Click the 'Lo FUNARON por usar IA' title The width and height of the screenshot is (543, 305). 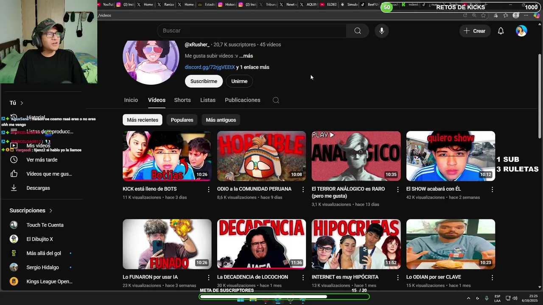click(x=150, y=277)
